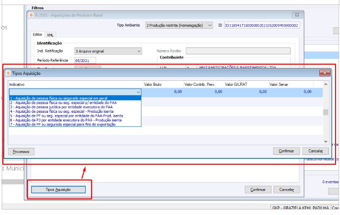
Task: Choose option 4 - Produção isenta pessoa física
Action: (x=75, y=111)
